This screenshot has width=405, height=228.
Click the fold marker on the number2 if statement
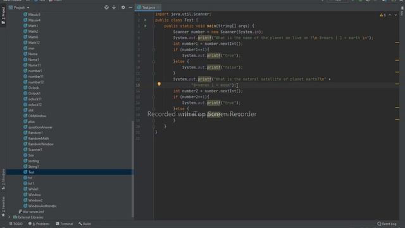[154, 97]
